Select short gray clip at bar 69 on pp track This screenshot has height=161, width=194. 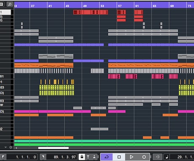coord(173,105)
